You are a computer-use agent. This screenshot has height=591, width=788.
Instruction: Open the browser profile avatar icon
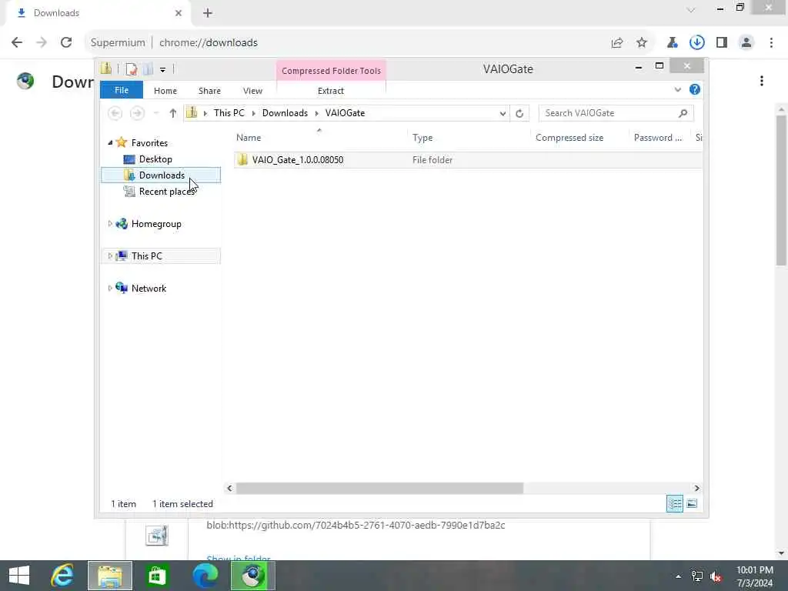746,43
